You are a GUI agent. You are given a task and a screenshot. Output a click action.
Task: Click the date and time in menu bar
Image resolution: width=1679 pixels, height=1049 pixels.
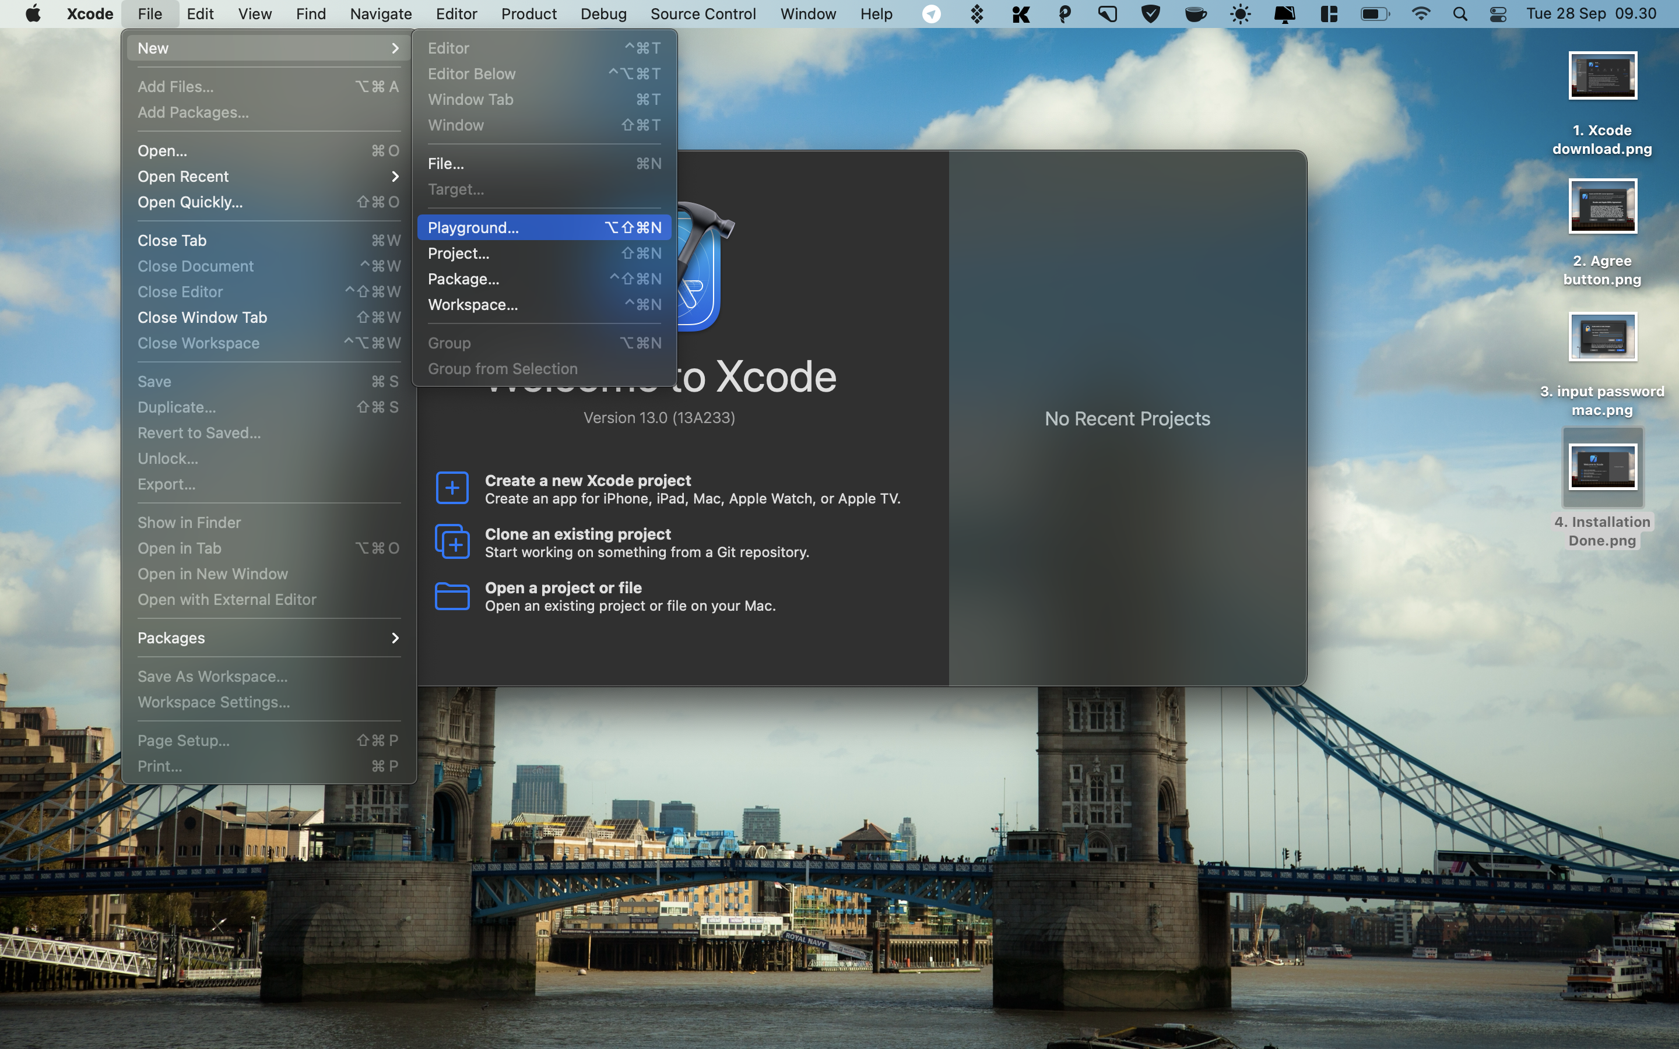point(1591,14)
